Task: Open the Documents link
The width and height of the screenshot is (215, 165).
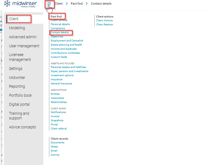Action: click(x=58, y=143)
